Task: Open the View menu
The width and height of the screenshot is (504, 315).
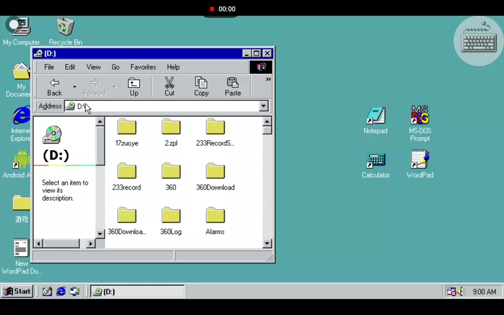Action: (x=93, y=67)
